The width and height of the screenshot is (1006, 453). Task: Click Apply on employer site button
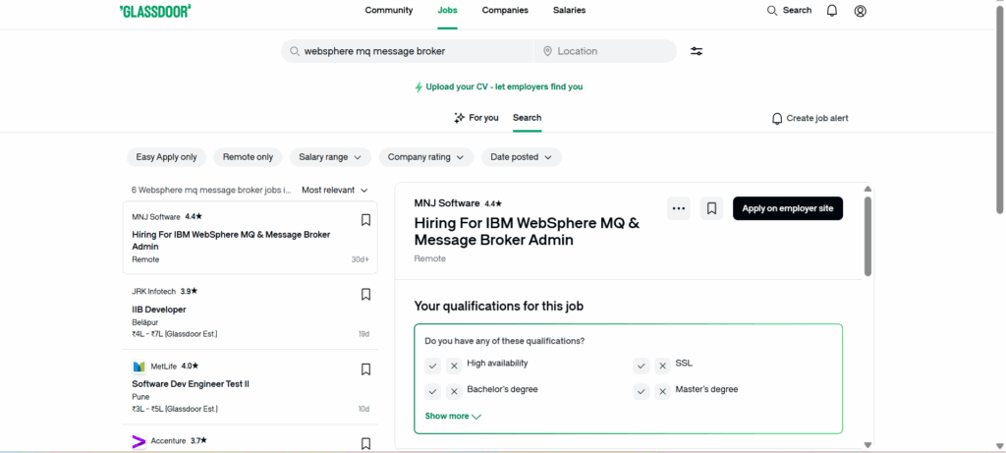pyautogui.click(x=788, y=208)
